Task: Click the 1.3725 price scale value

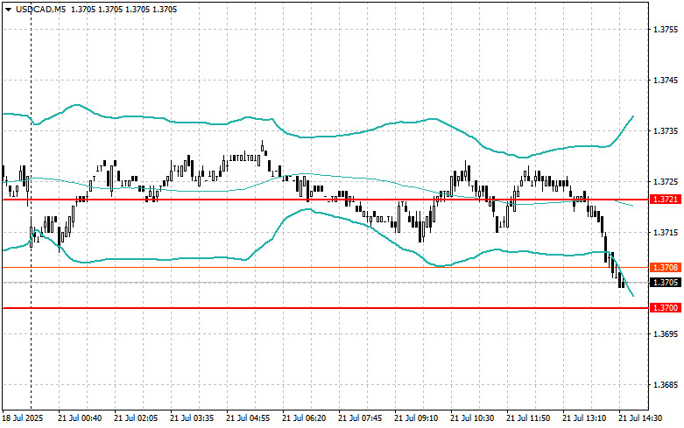Action: tap(666, 181)
